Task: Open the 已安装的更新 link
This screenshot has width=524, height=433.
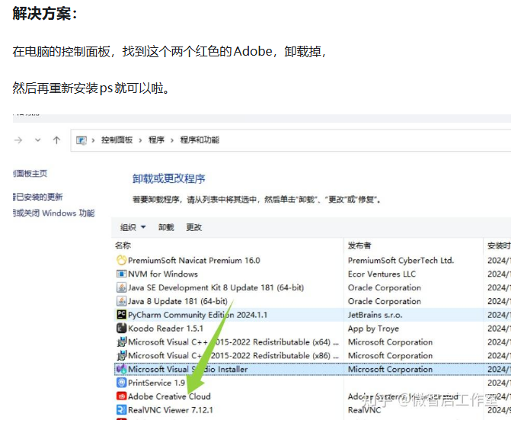Action: coord(40,197)
